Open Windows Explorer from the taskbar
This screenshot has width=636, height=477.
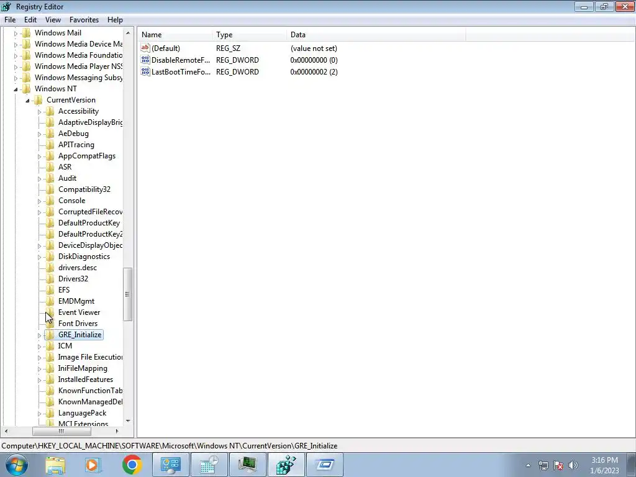pyautogui.click(x=55, y=465)
